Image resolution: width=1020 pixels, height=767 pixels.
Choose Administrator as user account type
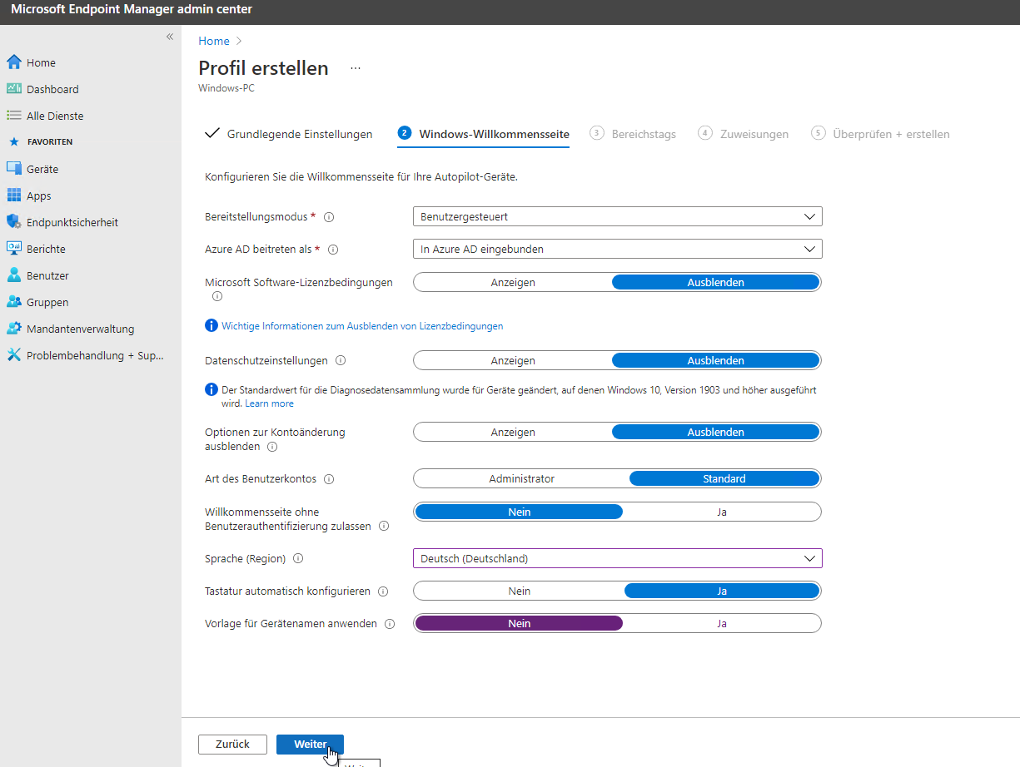522,479
